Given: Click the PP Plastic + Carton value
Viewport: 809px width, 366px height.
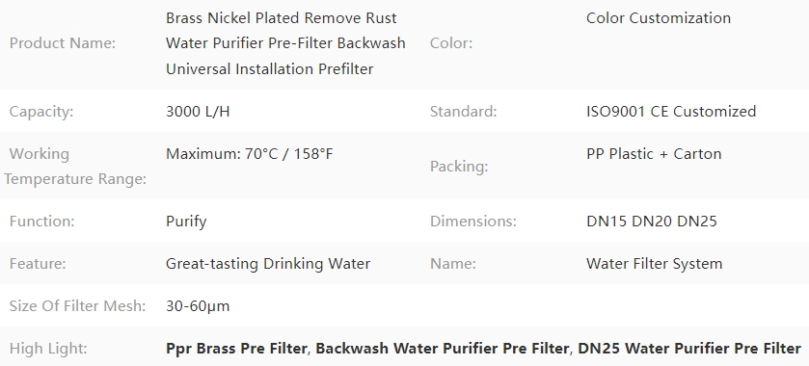Looking at the screenshot, I should (x=654, y=154).
